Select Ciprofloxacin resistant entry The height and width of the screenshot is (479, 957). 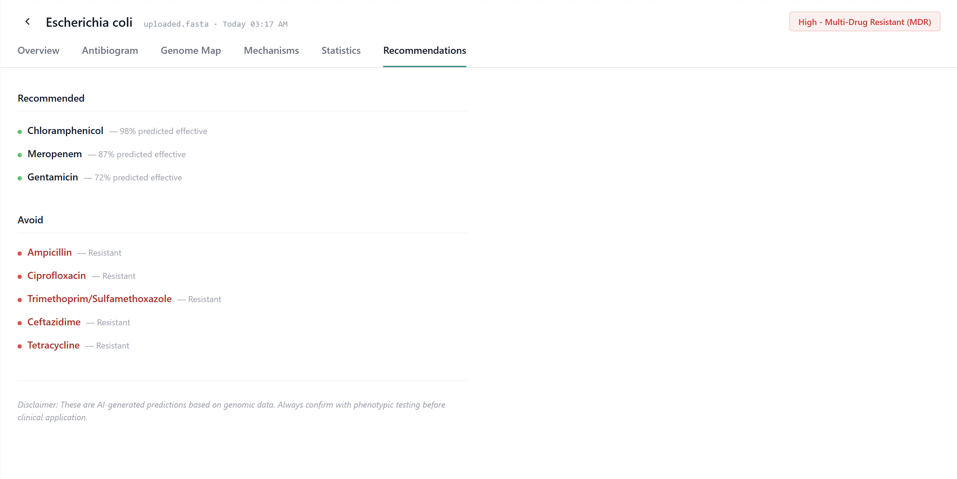(57, 276)
